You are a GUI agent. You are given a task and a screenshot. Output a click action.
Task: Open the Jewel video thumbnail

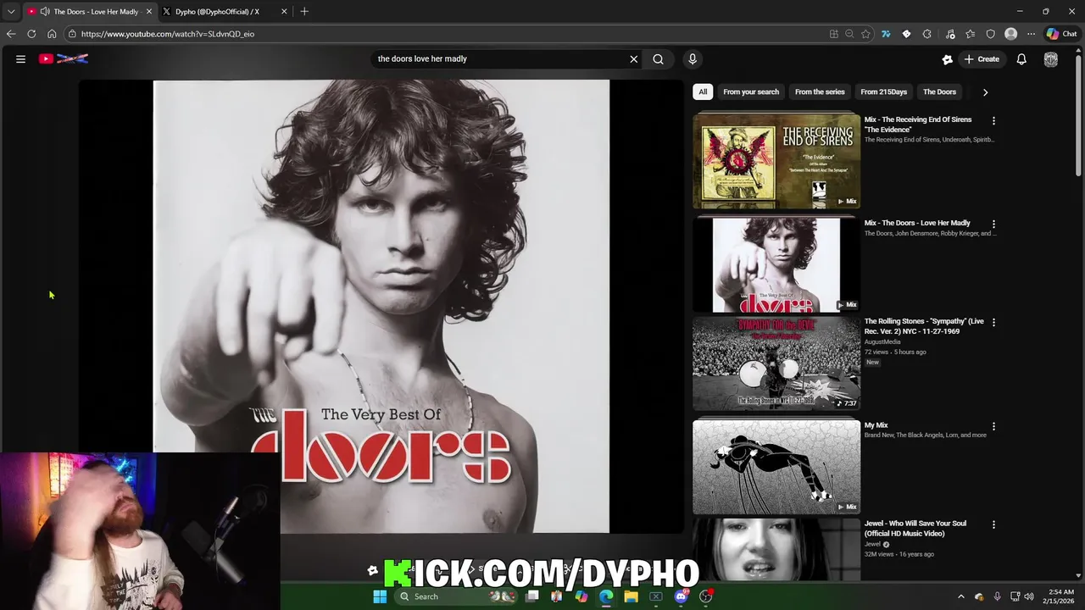776,551
